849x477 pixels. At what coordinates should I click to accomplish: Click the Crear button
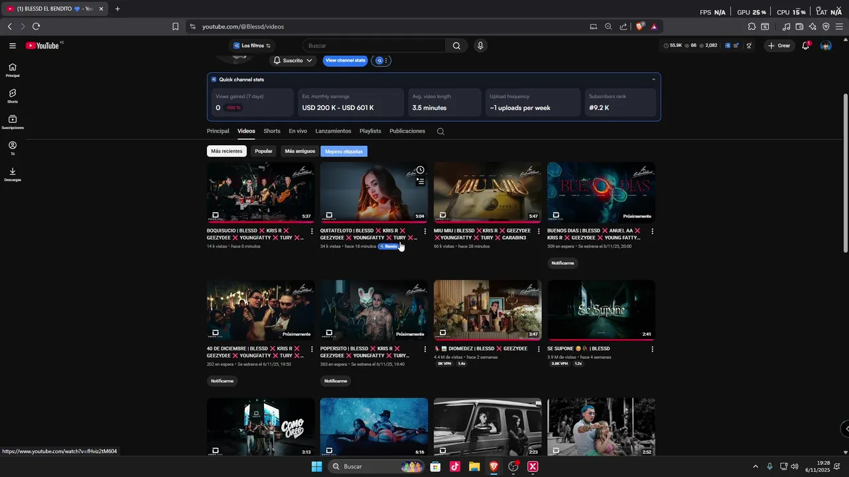click(779, 46)
